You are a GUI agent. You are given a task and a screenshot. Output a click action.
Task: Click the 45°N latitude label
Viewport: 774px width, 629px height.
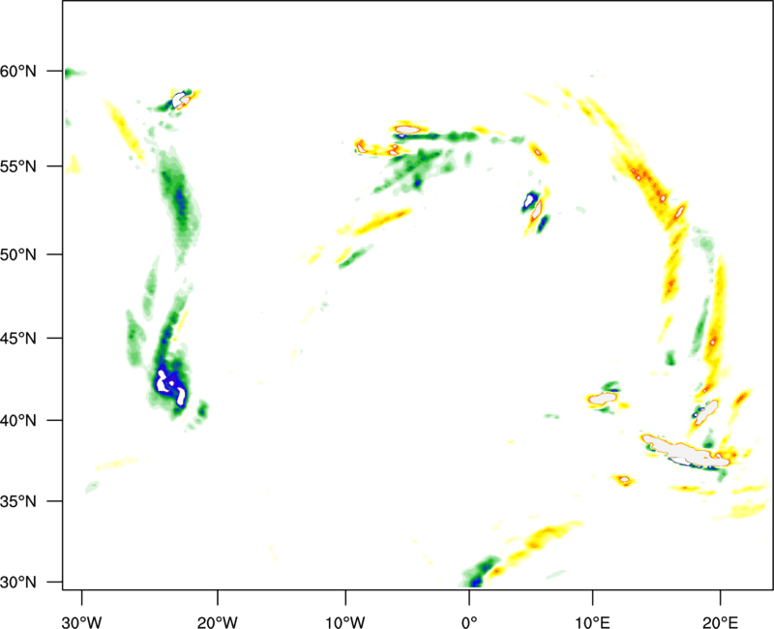tap(18, 338)
